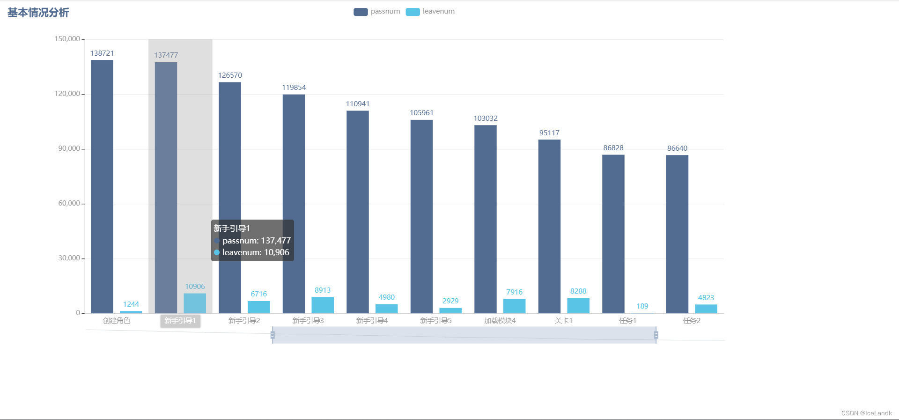The height and width of the screenshot is (420, 899).
Task: Select the 新手引导2 passnum bar labeled 126570
Action: click(230, 198)
